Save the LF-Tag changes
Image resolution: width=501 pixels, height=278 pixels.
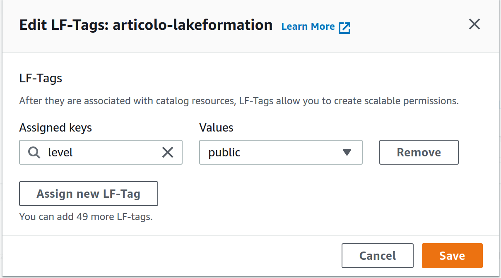coord(452,256)
